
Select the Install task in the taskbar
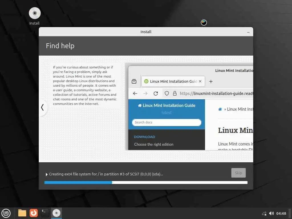[x=56, y=213]
